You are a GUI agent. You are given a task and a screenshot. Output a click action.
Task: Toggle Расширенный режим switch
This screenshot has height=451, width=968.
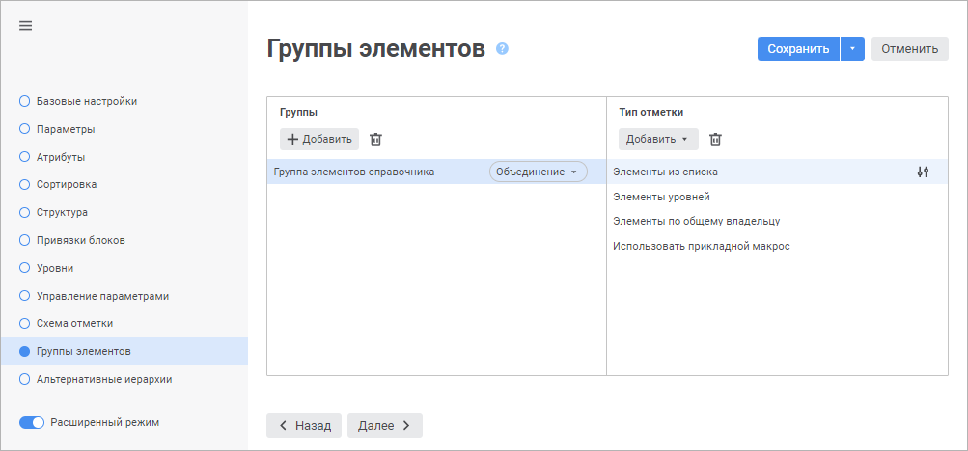[x=33, y=422]
